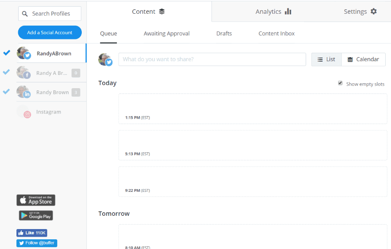The width and height of the screenshot is (391, 249).
Task: Click the Today heading
Action: (108, 83)
